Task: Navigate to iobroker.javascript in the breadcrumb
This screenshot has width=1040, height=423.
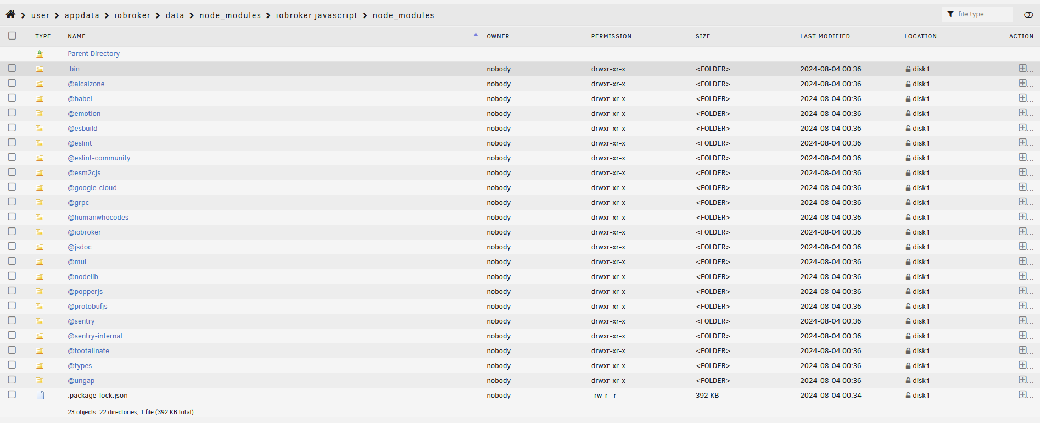Action: pyautogui.click(x=317, y=15)
